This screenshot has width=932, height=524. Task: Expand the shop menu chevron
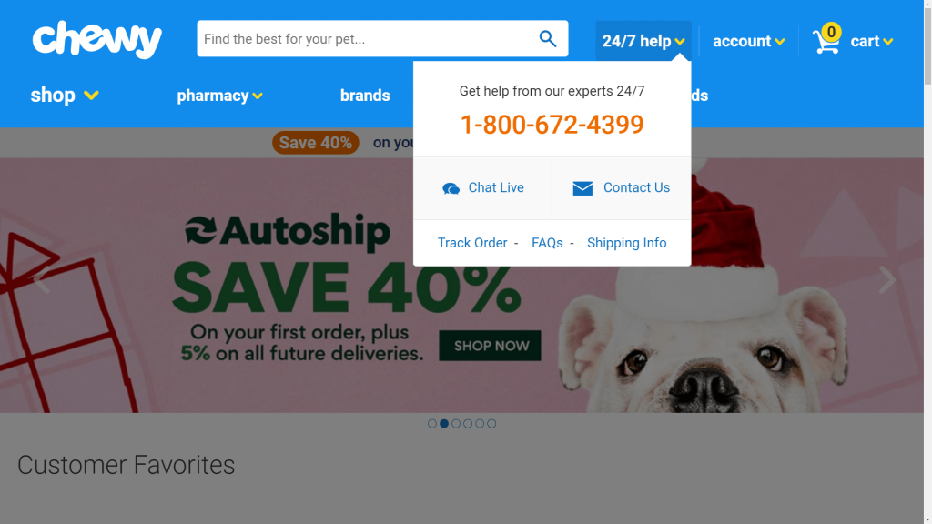91,95
